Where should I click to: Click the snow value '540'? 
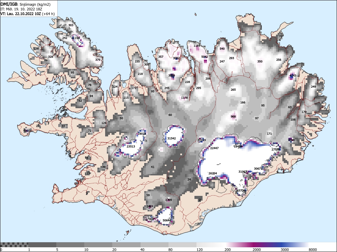(x=222, y=49)
